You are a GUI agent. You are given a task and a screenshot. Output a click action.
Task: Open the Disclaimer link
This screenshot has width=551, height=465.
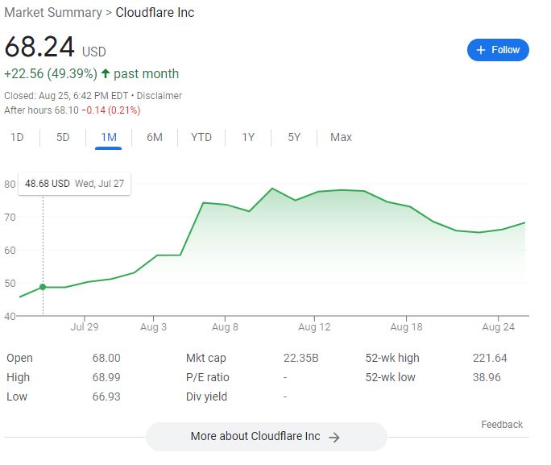point(159,96)
